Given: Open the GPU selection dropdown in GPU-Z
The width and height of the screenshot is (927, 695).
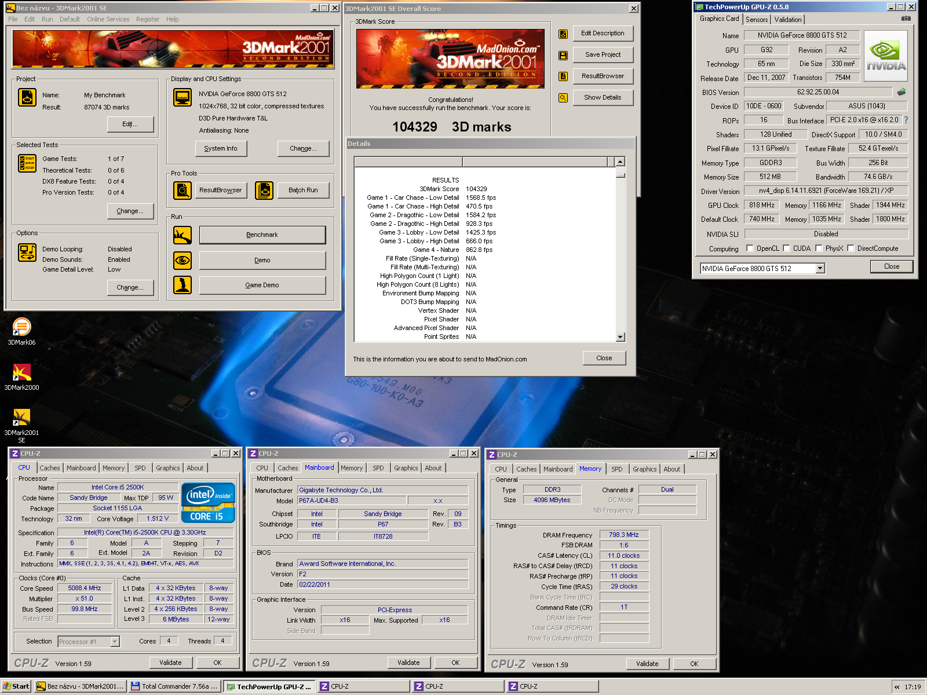Looking at the screenshot, I should click(820, 268).
